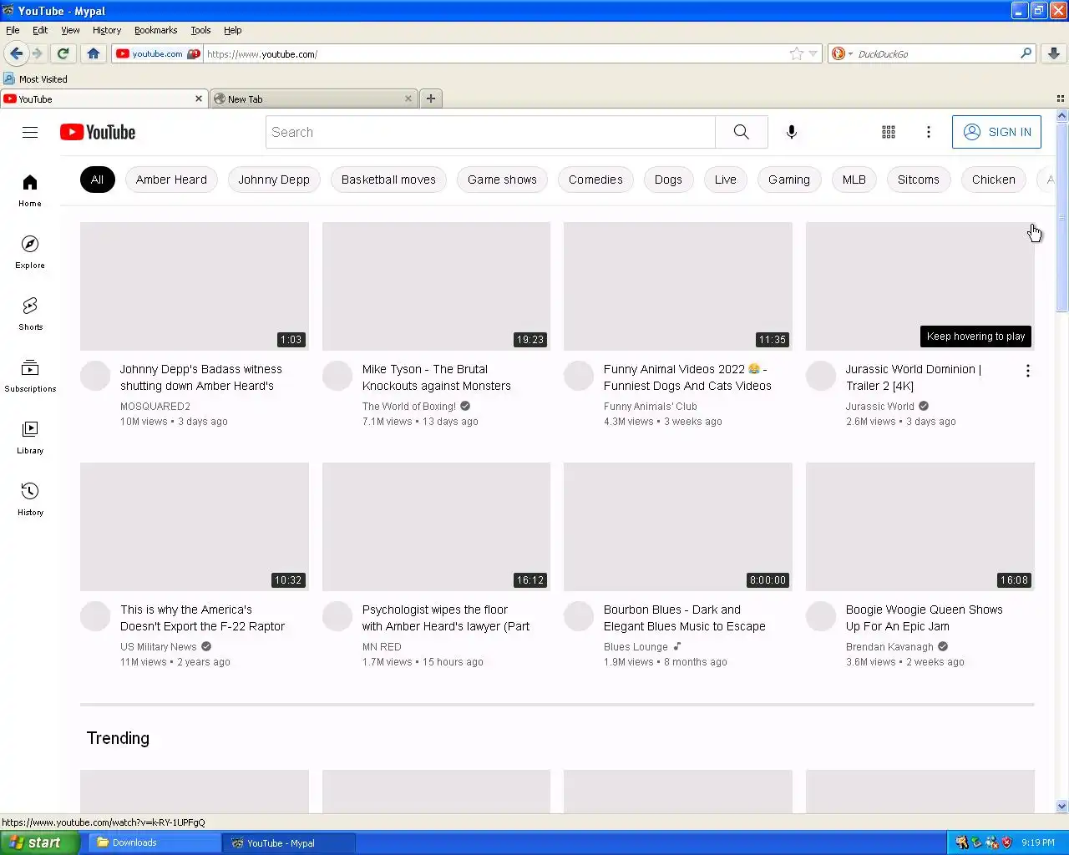Open YouTube settings three-dot menu
This screenshot has height=855, width=1069.
(x=928, y=132)
